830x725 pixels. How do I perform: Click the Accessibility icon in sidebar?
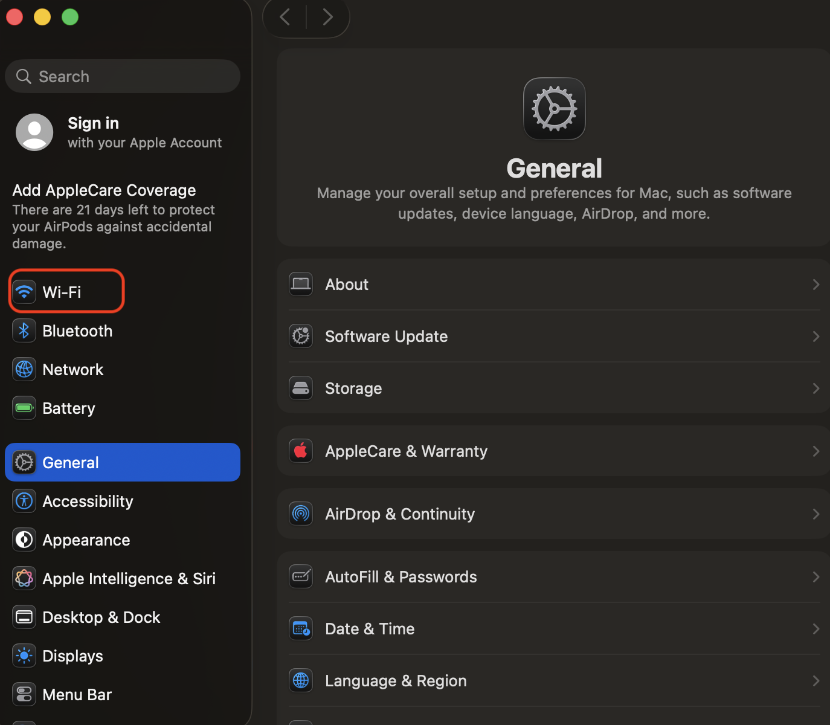click(x=24, y=501)
